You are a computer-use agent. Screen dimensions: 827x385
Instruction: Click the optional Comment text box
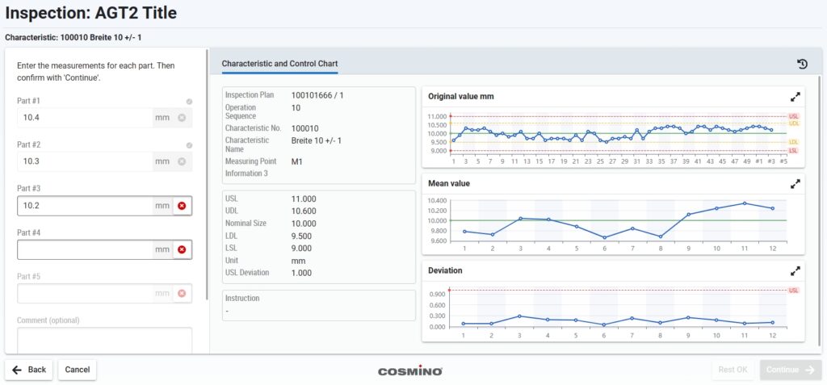click(104, 340)
